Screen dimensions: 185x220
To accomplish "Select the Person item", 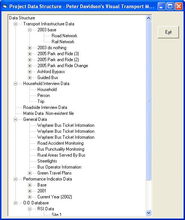I will click(x=44, y=95).
